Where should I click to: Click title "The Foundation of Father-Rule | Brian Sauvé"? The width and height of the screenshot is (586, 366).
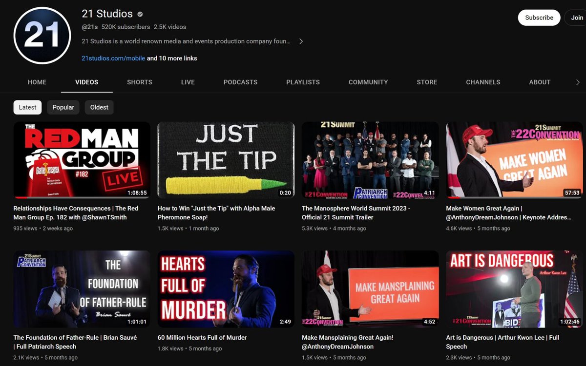(75, 342)
